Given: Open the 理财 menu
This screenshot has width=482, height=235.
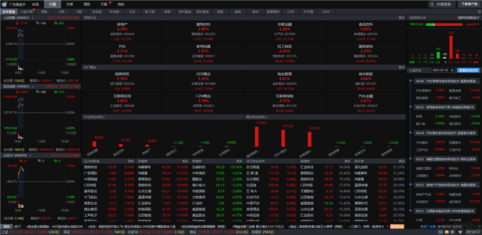Looking at the screenshot, I should pyautogui.click(x=87, y=4).
